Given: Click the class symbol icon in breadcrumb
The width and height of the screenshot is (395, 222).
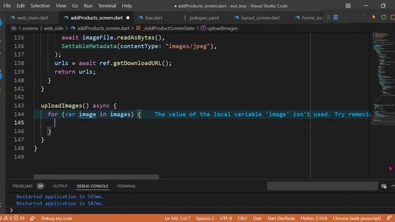Looking at the screenshot, I should click(x=138, y=28).
